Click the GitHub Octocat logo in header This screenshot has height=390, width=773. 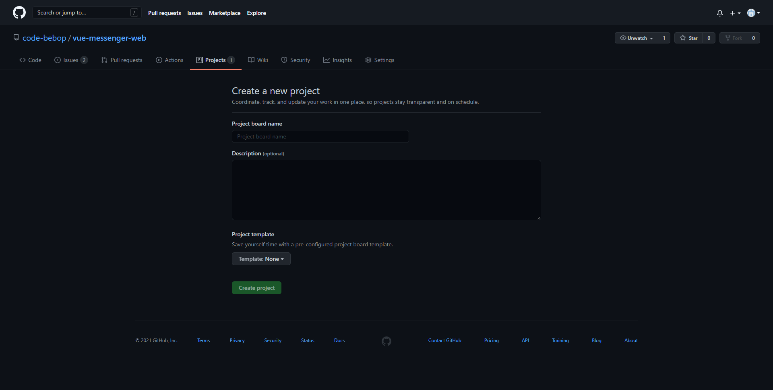pyautogui.click(x=19, y=12)
